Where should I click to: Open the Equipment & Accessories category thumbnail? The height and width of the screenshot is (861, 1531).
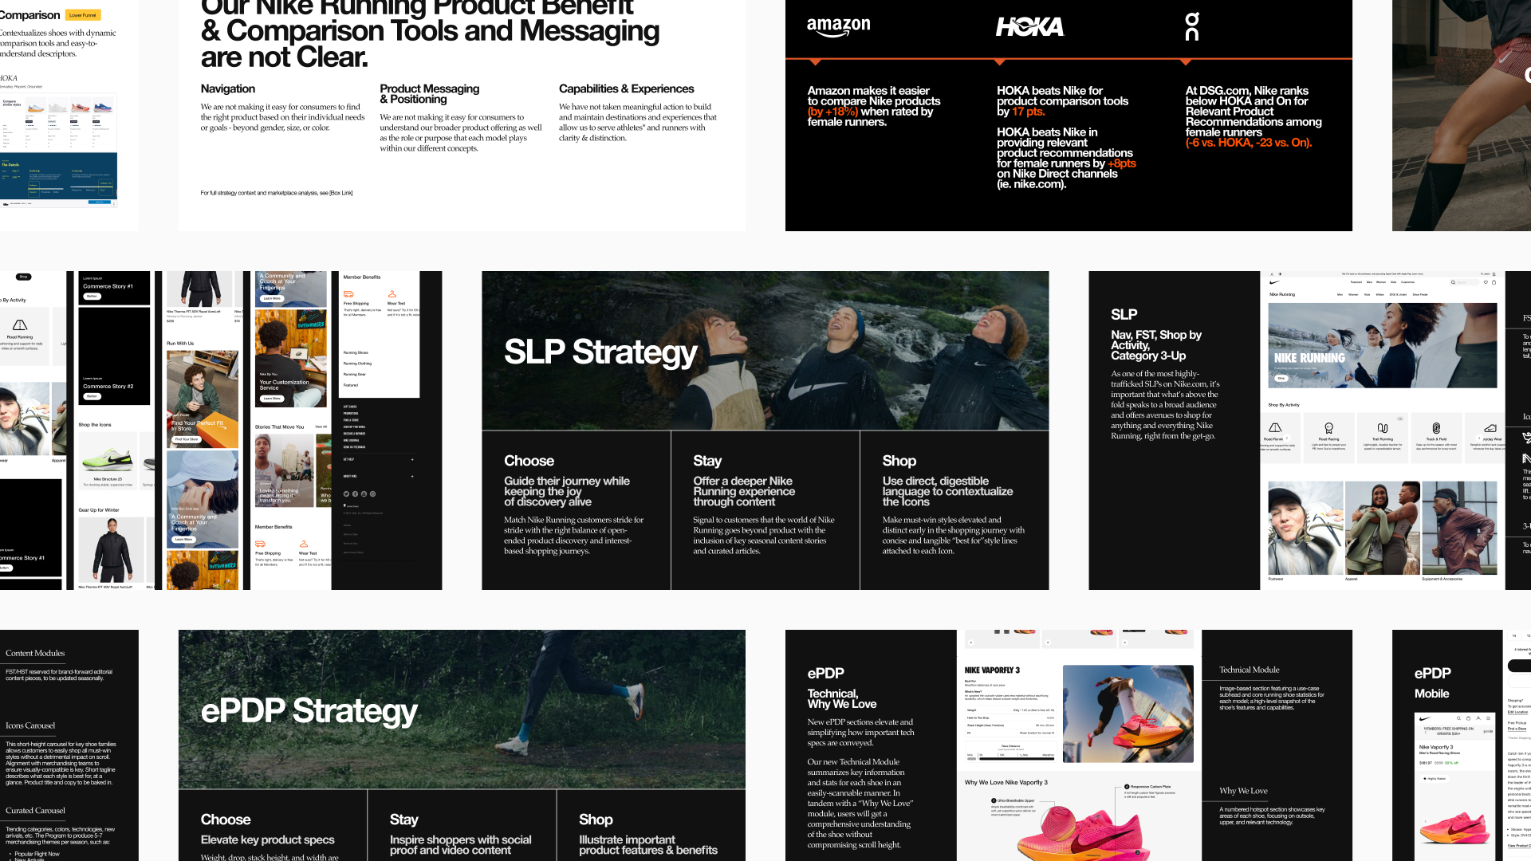point(1459,527)
